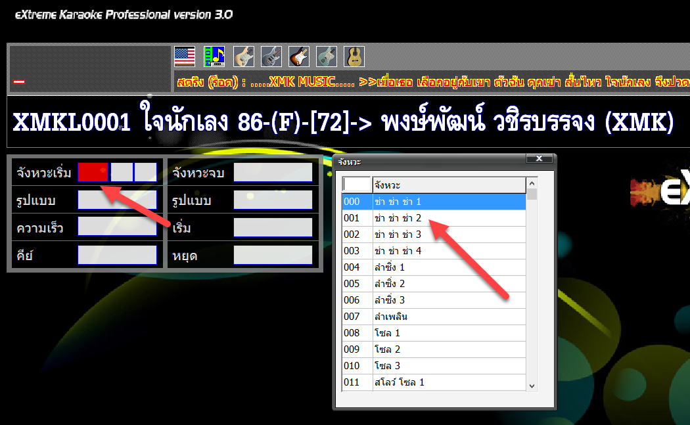Click the จังหวะจบ input field

pos(273,172)
